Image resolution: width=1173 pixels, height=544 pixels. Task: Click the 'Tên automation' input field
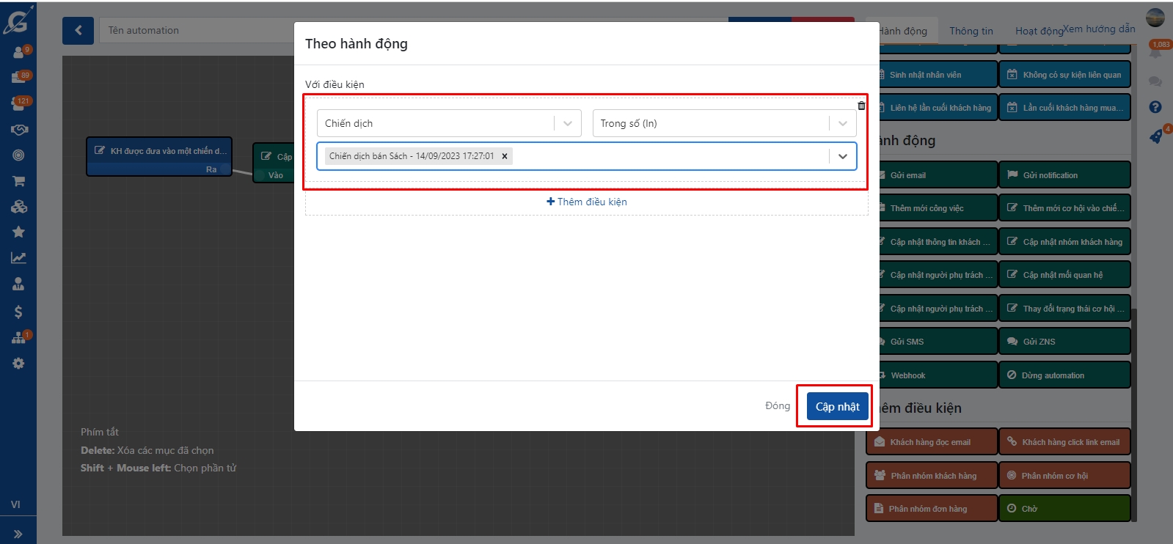point(198,31)
